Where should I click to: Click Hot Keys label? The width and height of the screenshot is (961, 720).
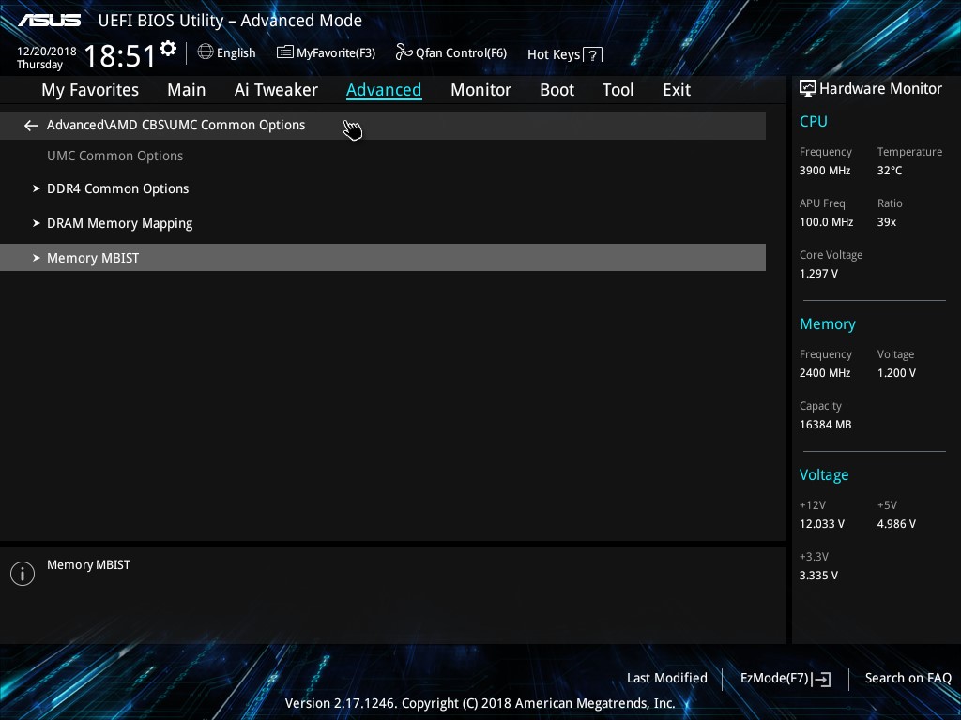554,54
